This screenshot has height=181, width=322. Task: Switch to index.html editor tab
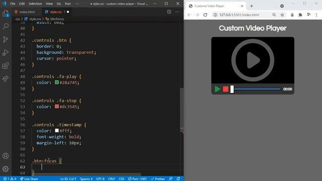(x=27, y=12)
